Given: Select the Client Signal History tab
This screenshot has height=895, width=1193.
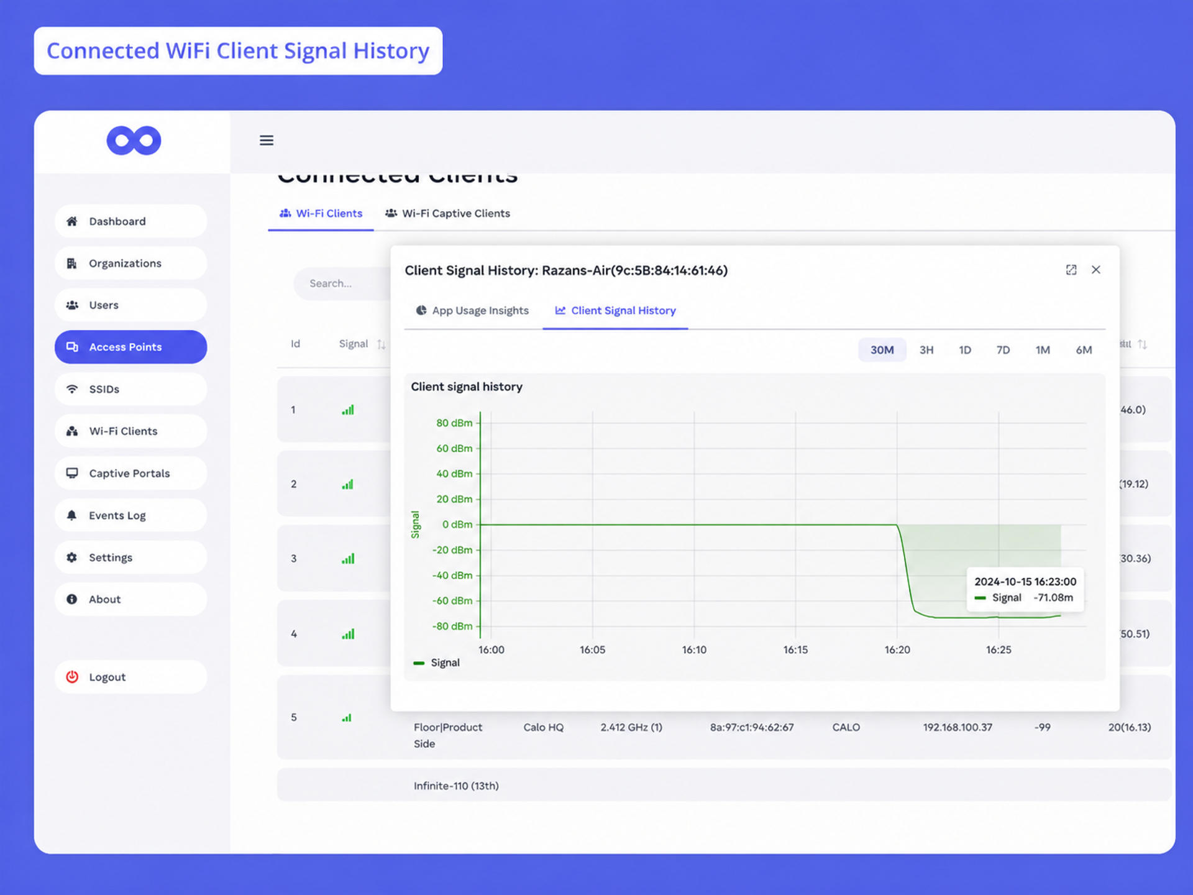Looking at the screenshot, I should tap(615, 311).
